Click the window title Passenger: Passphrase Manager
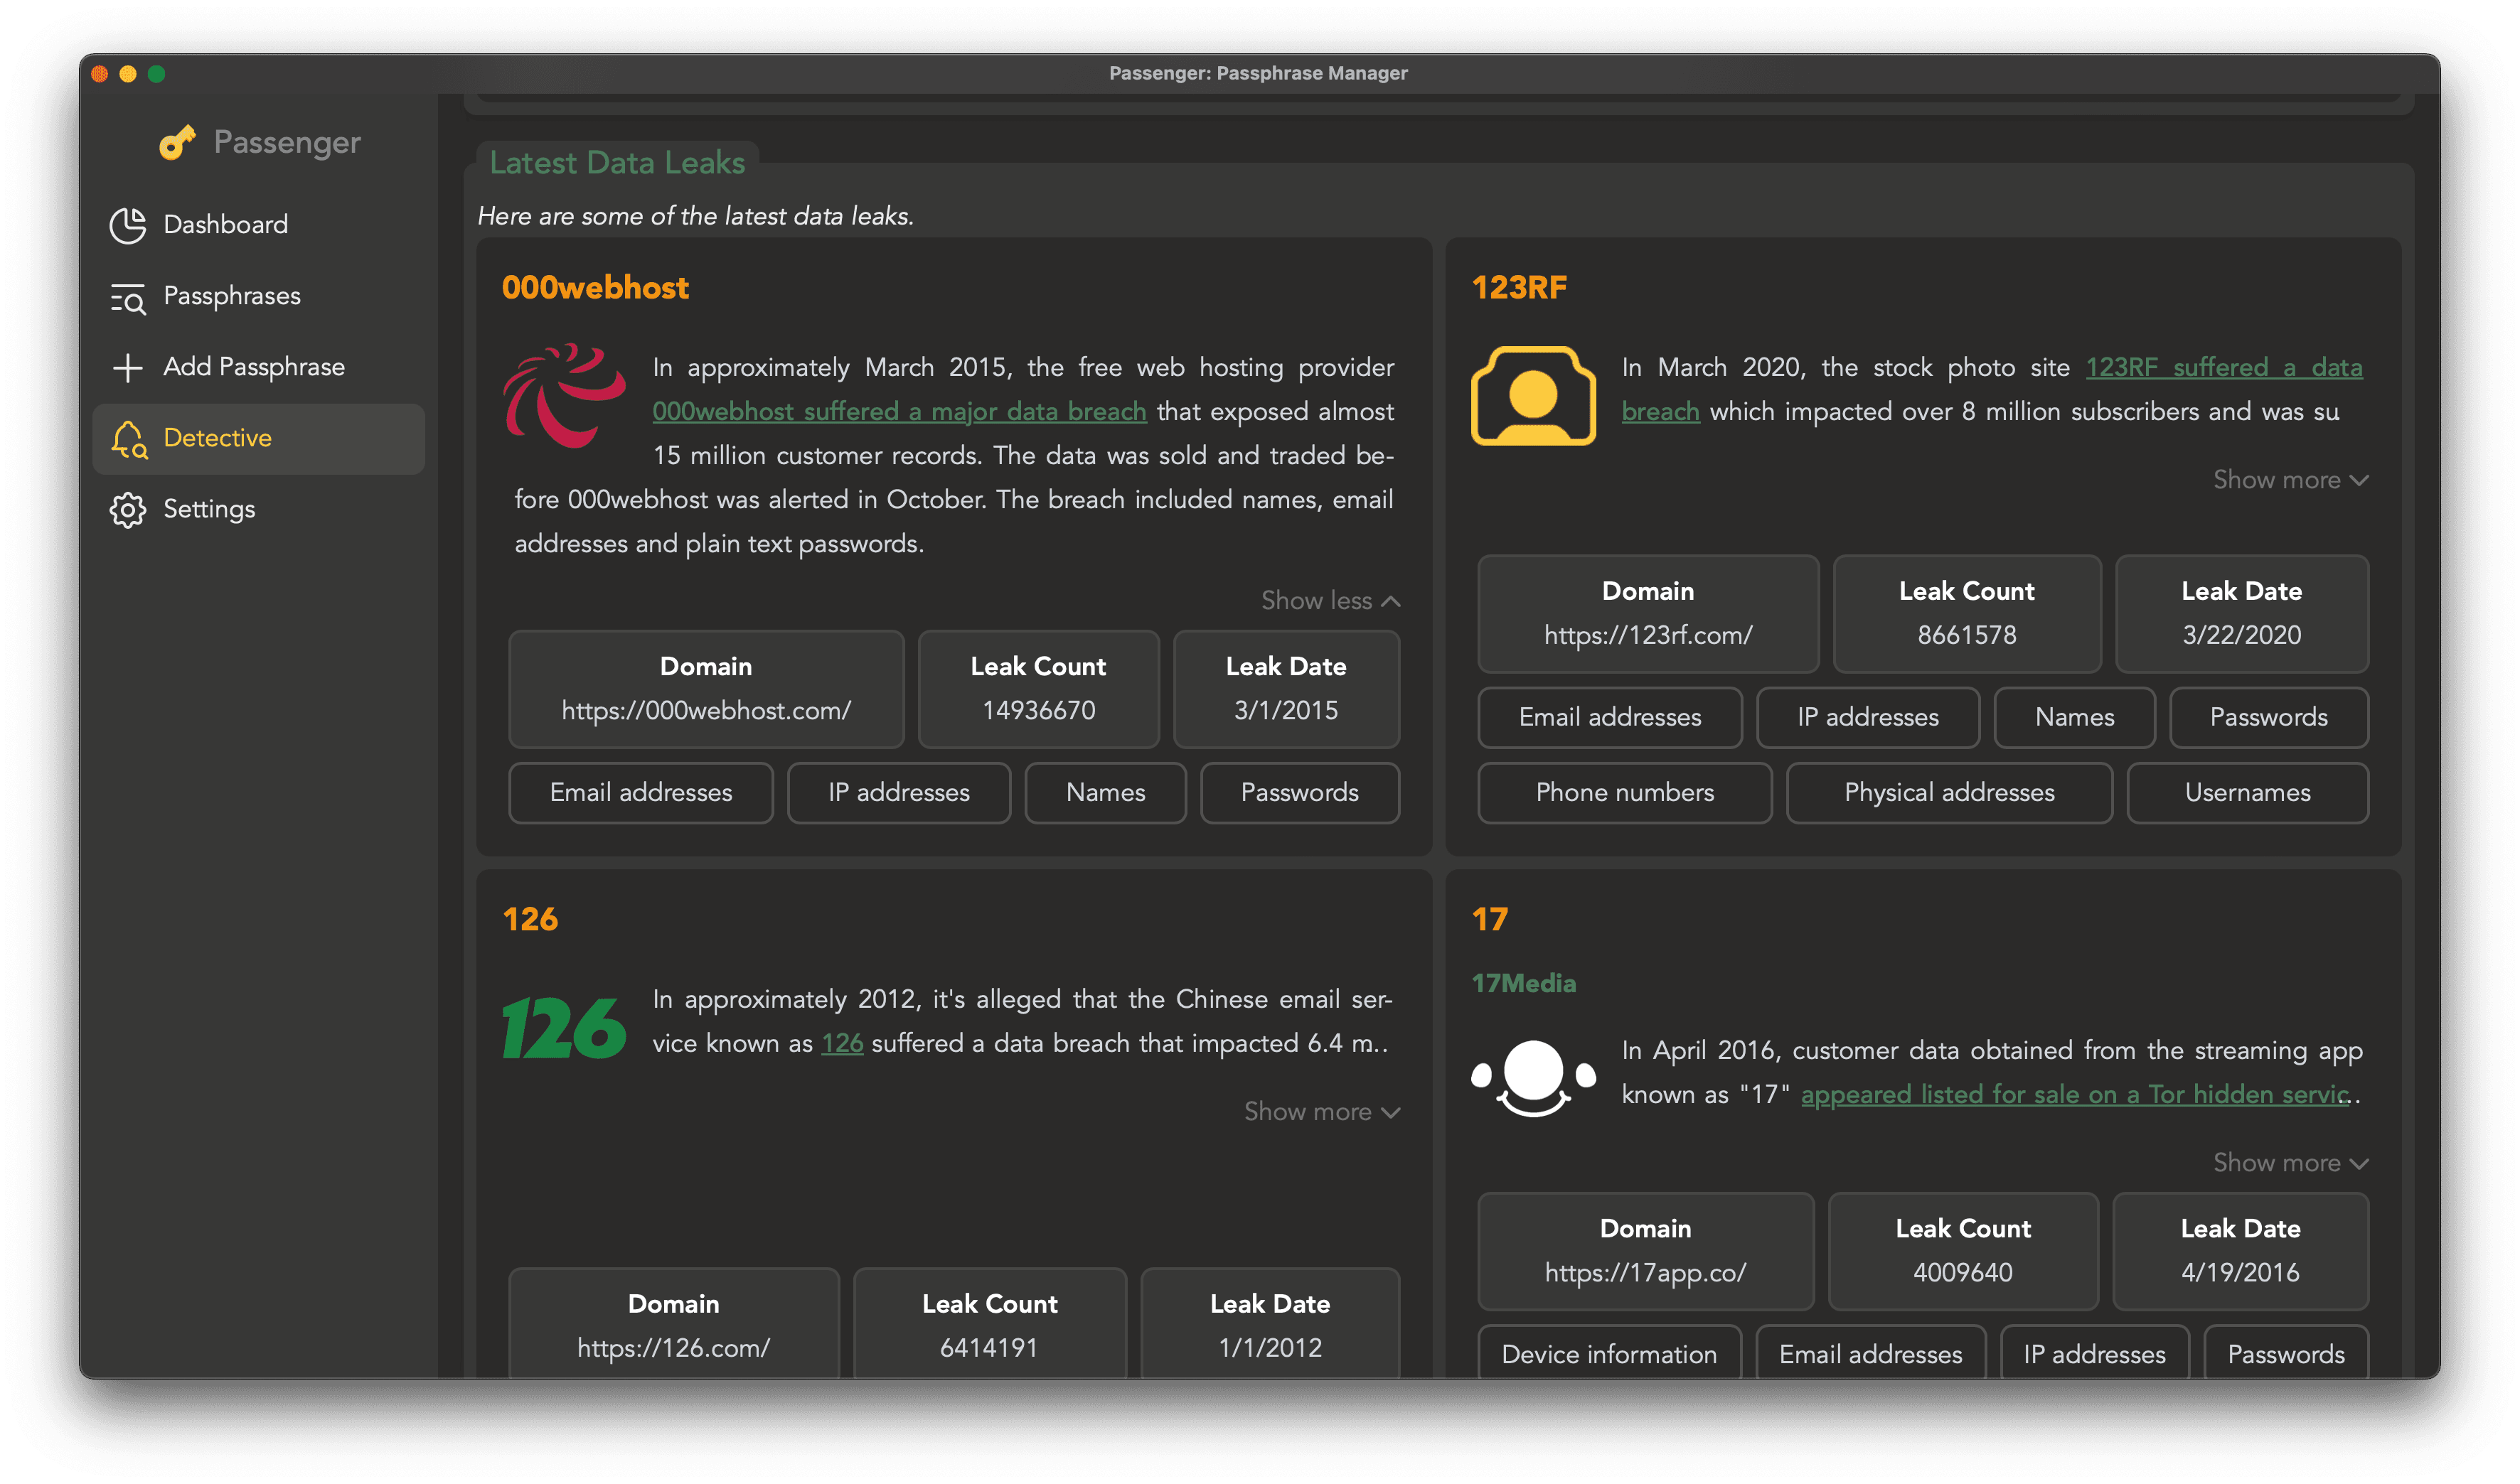Viewport: 2520px width, 1484px height. 1259,73
